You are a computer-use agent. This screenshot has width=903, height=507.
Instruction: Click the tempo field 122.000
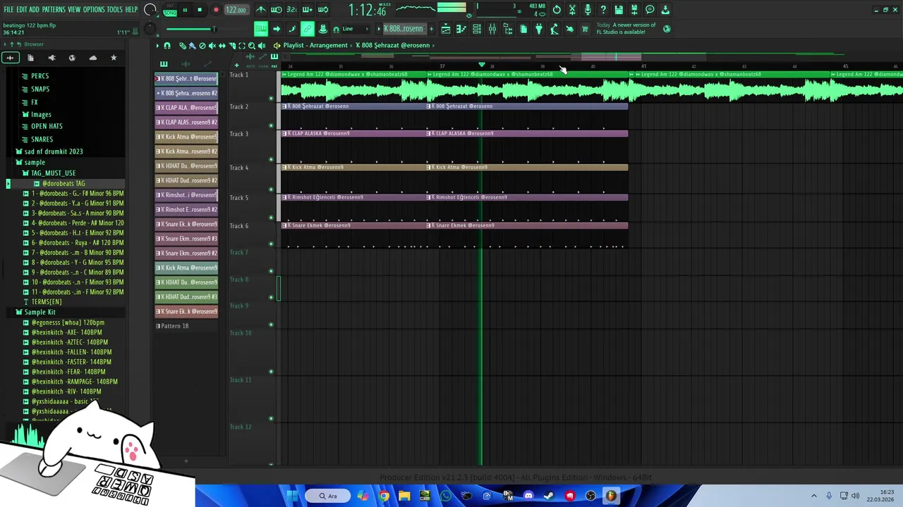click(236, 10)
